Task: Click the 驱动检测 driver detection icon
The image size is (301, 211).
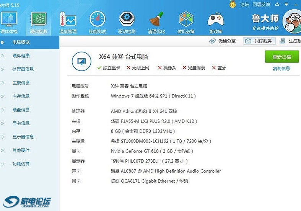Action: point(127,20)
